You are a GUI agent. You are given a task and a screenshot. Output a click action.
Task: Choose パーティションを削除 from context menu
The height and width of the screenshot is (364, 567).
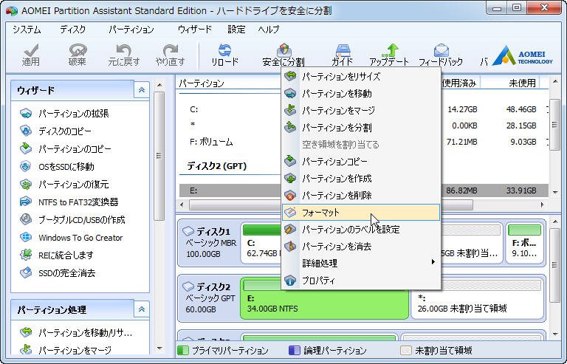[361, 196]
